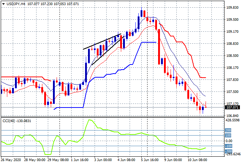Click the 29 May 08:00 time label
The image size is (241, 164).
click(x=58, y=160)
